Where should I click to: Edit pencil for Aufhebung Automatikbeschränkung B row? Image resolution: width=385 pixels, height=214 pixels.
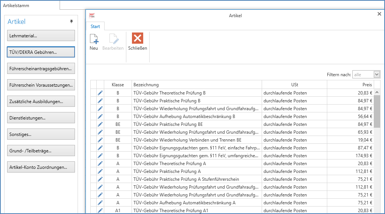pos(100,117)
